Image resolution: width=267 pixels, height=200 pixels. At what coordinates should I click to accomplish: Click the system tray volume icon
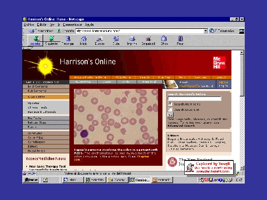click(231, 180)
